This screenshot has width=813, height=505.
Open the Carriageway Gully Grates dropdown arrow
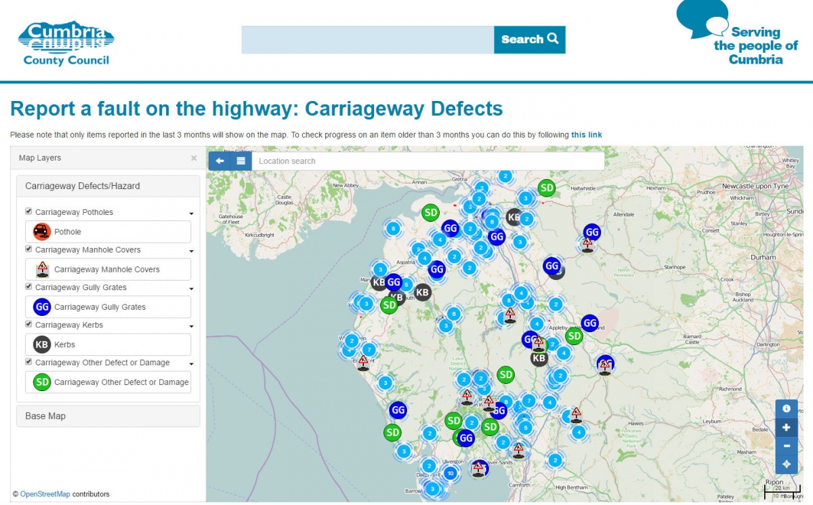(191, 288)
